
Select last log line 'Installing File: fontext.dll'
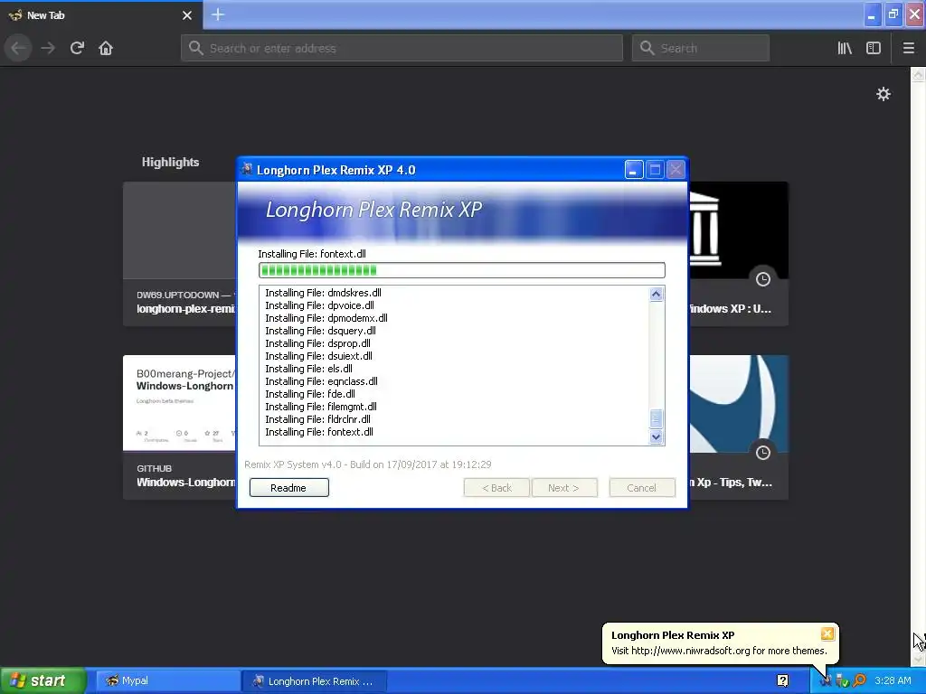(x=319, y=432)
